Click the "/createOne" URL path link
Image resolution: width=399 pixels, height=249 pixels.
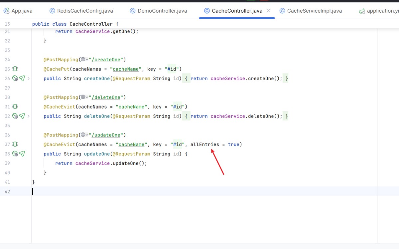click(x=106, y=60)
